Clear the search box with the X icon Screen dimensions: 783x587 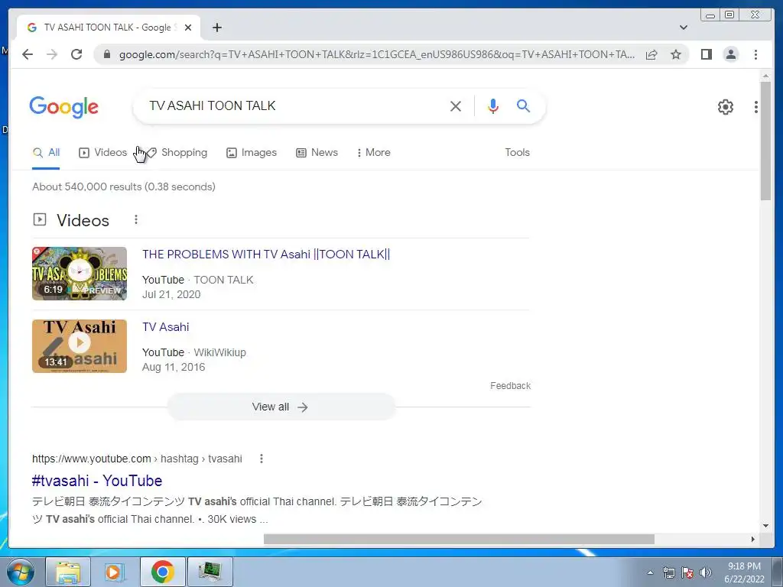[x=456, y=105]
